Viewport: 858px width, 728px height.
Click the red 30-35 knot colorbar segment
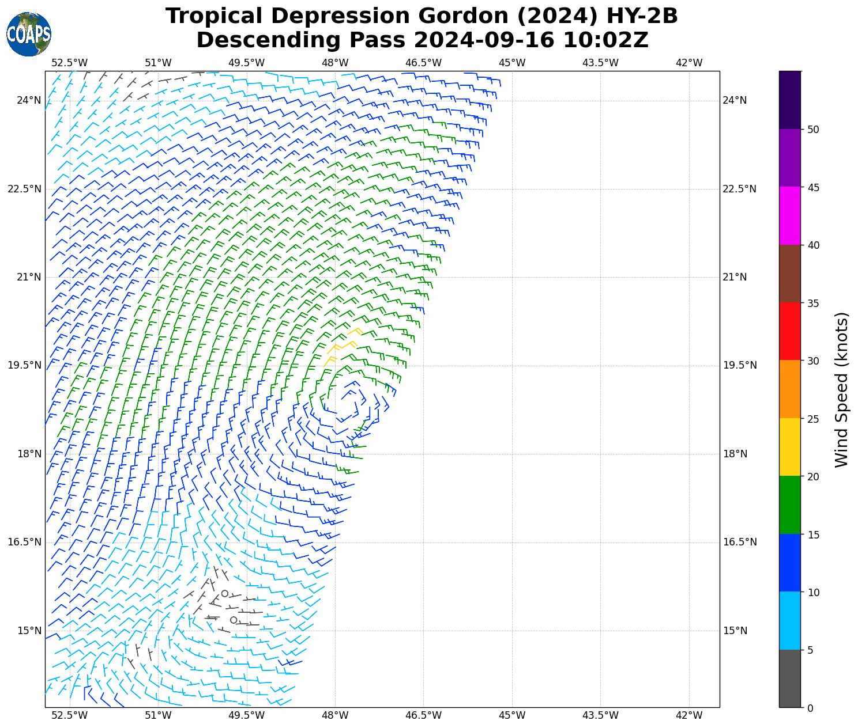tap(789, 331)
